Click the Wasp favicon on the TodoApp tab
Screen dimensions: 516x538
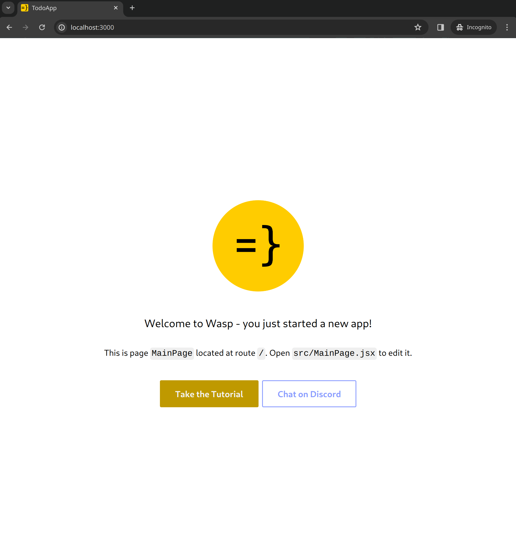click(25, 8)
